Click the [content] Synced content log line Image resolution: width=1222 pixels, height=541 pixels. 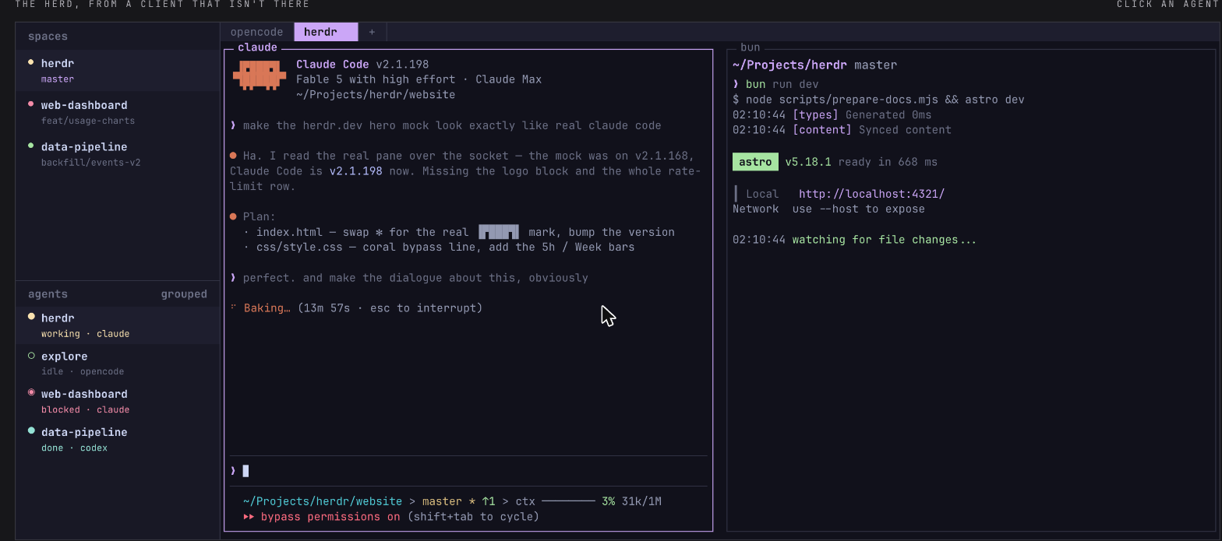coord(842,130)
